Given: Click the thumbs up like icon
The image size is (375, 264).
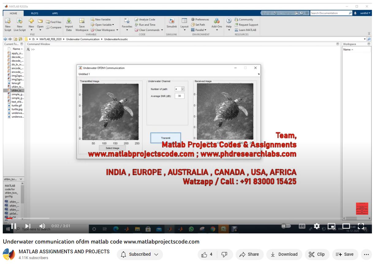Looking at the screenshot, I should 204,254.
